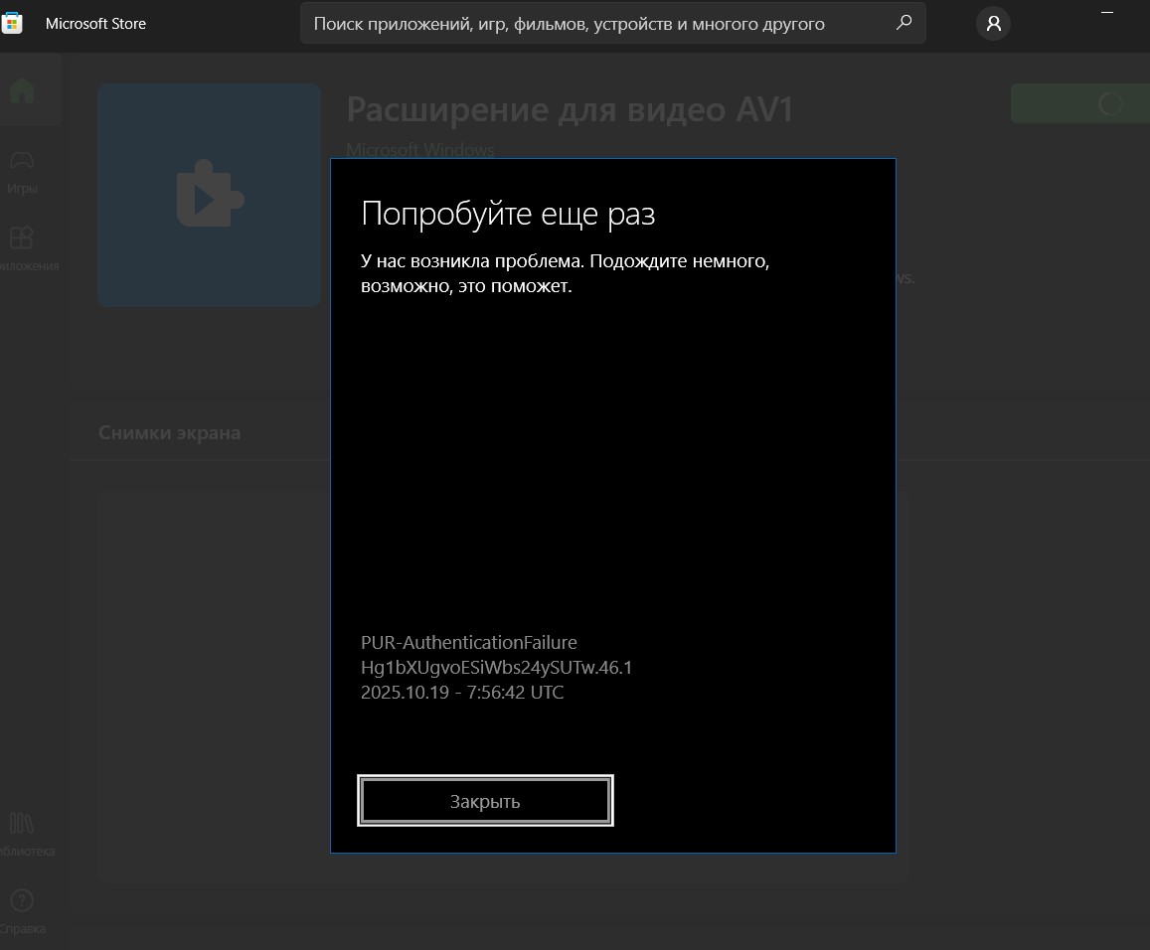
Task: Minimize the Microsoft Store window
Action: click(1106, 13)
